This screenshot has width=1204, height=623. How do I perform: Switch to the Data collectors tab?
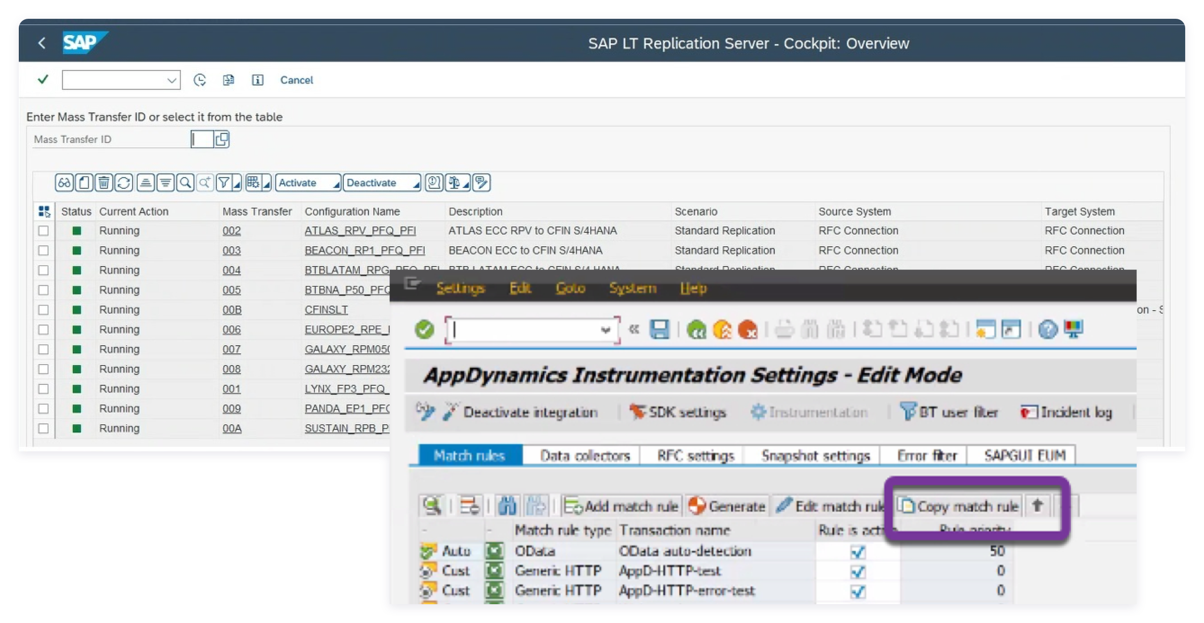point(585,455)
